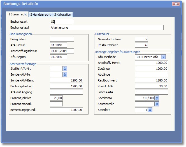Click the empty Belegdatum field
186x147 pixels.
(62, 39)
